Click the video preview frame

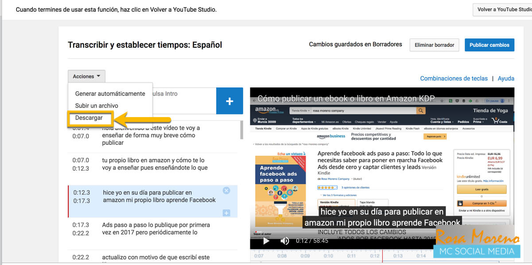(x=382, y=168)
